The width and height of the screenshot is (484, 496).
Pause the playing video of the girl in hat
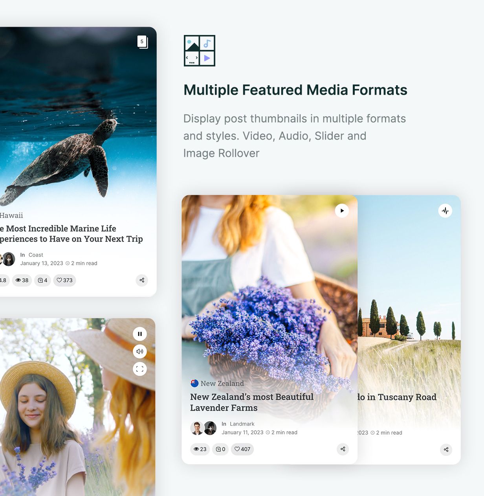click(x=140, y=334)
